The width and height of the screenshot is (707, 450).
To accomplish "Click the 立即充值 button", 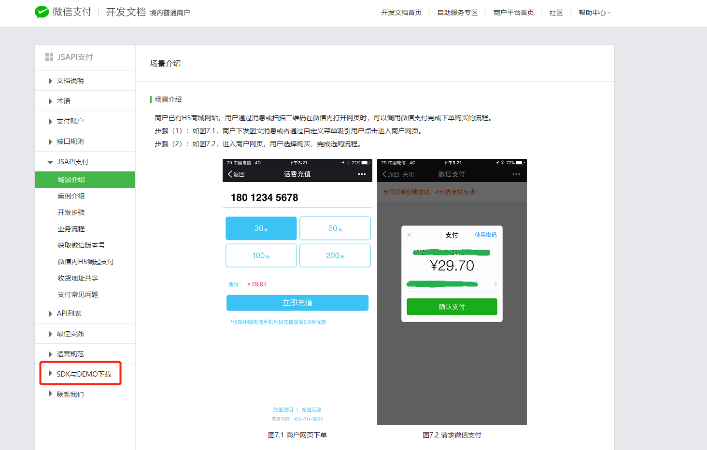I will tap(297, 303).
